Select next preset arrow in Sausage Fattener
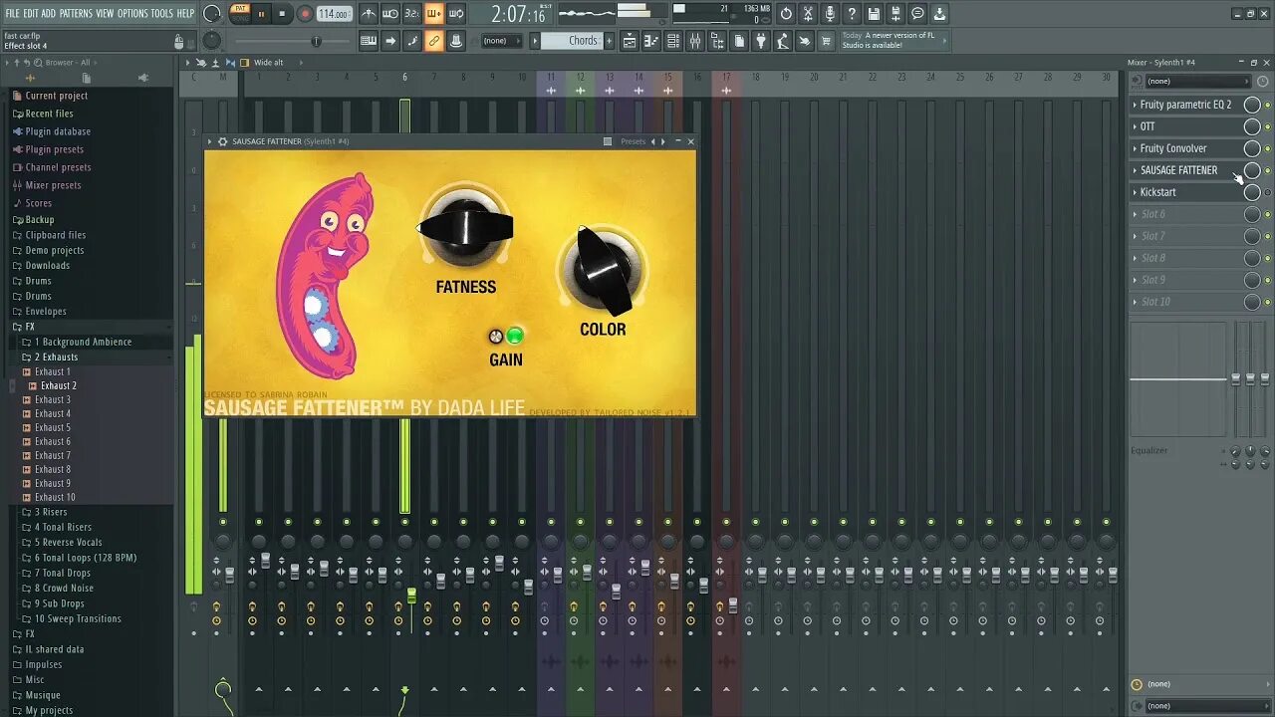Viewport: 1275px width, 717px height. [662, 141]
